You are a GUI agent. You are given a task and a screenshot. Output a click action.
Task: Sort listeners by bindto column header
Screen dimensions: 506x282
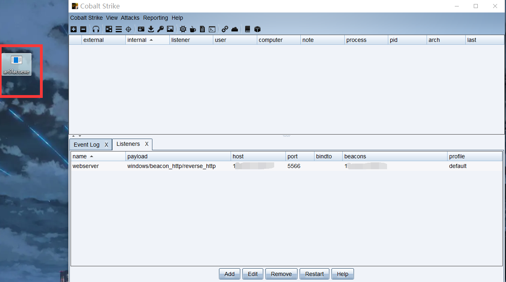pos(328,156)
